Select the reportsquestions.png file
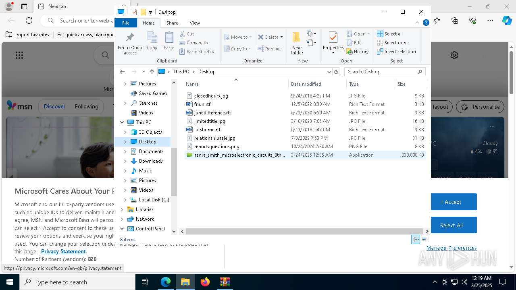Image resolution: width=516 pixels, height=290 pixels. pos(216,147)
